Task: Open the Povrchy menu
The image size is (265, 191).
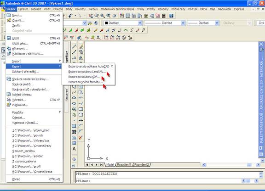Action: click(81, 9)
